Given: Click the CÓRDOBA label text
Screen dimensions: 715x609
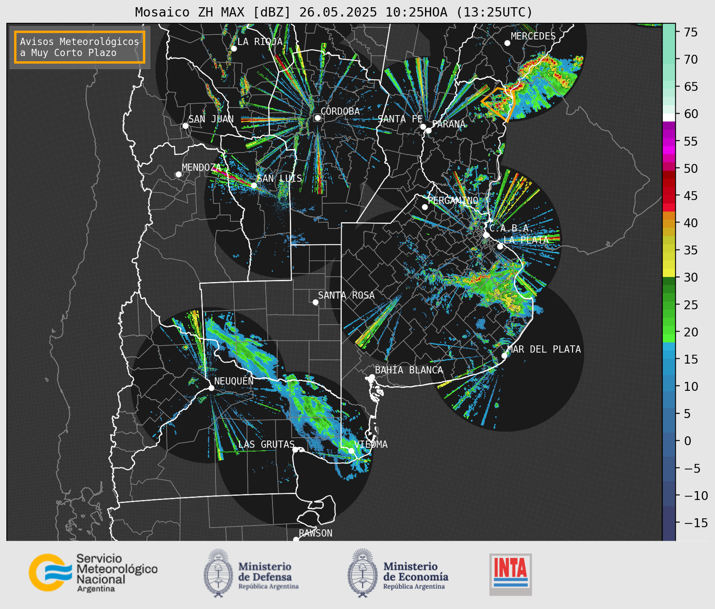Looking at the screenshot, I should pyautogui.click(x=340, y=111).
